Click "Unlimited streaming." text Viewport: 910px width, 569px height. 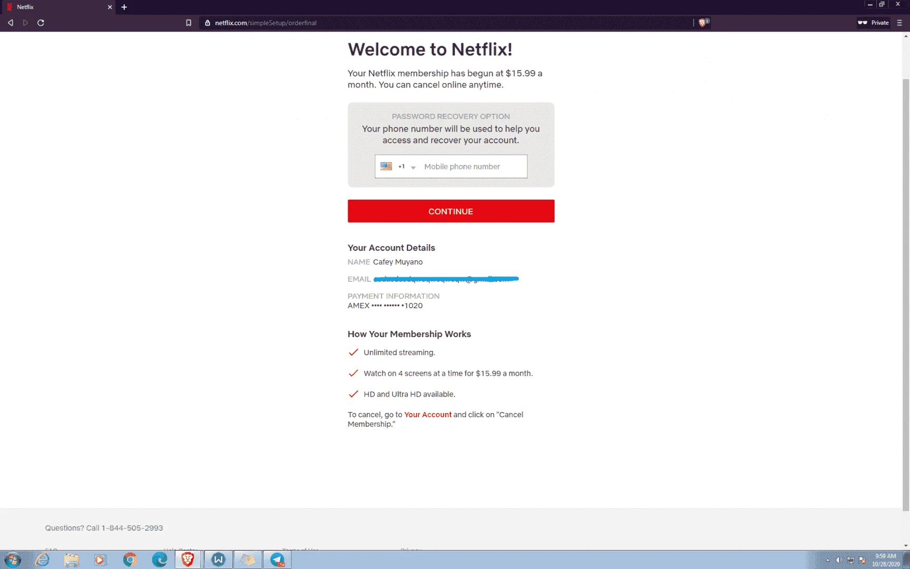399,352
